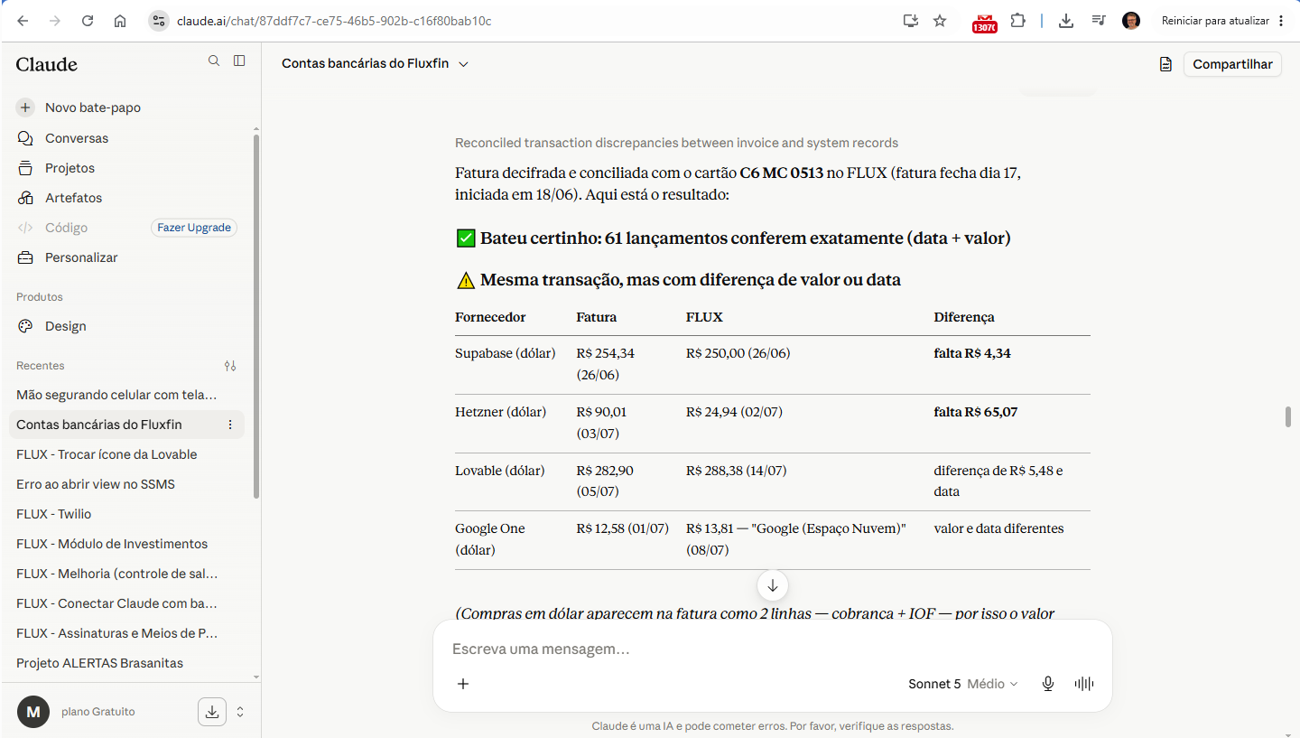Open the extensions puzzle icon
The image size is (1300, 738).
point(1018,21)
